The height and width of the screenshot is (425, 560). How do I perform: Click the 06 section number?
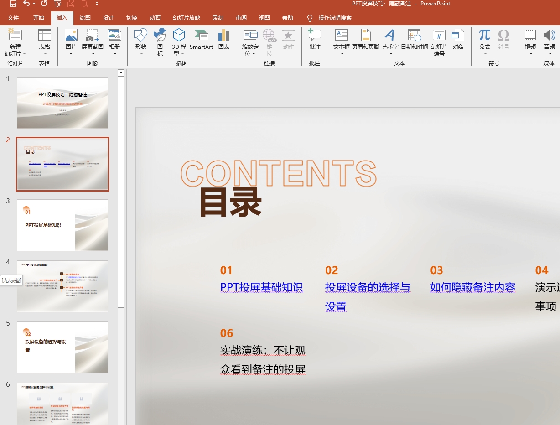[x=227, y=333]
